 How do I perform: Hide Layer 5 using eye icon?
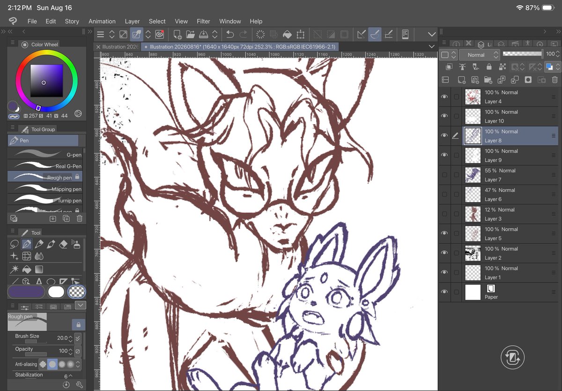(x=444, y=233)
